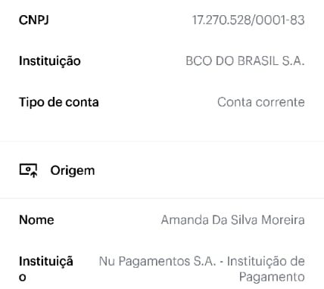Click the surname Moreira in the Nome row
The width and height of the screenshot is (324, 289).
(x=283, y=220)
